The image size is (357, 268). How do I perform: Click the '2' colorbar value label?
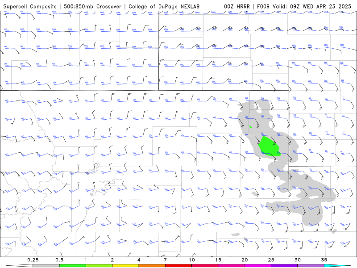coord(112,260)
